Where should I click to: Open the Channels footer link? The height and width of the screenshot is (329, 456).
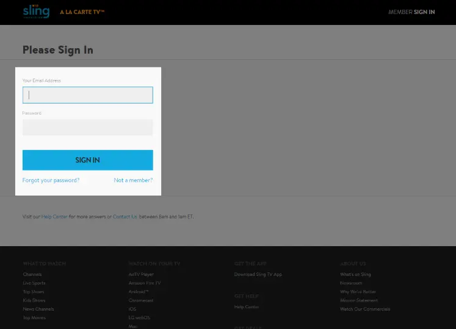[32, 274]
